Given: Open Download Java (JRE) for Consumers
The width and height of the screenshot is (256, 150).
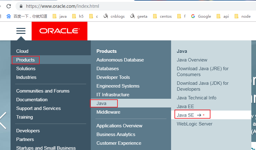Looking at the screenshot, I should tap(203, 71).
